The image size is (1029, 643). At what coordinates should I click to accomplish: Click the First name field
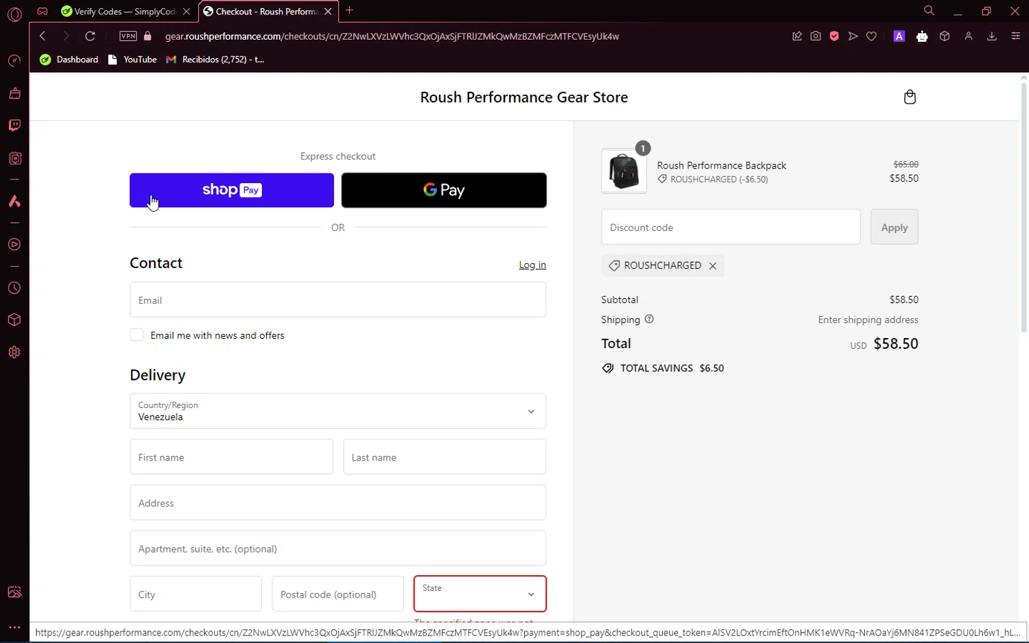click(231, 457)
